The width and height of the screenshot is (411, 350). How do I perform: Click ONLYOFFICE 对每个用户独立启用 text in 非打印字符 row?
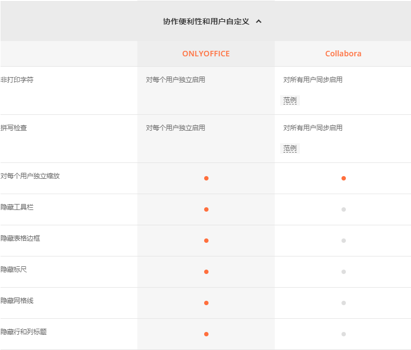tap(176, 80)
